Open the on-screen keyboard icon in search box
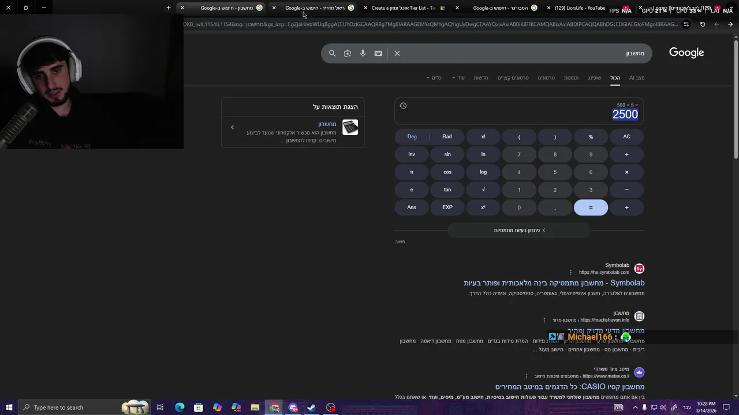Viewport: 739px width, 415px height. [x=378, y=53]
